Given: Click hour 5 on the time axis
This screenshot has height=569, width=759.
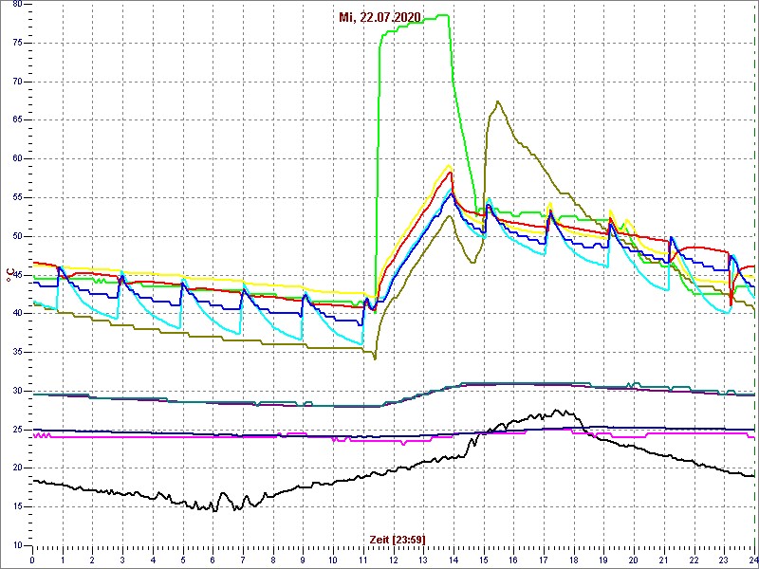Looking at the screenshot, I should (x=183, y=560).
